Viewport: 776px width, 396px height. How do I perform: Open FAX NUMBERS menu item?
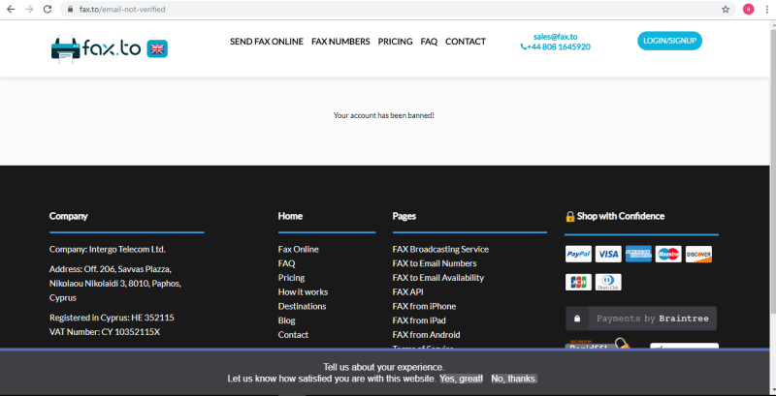pos(340,42)
